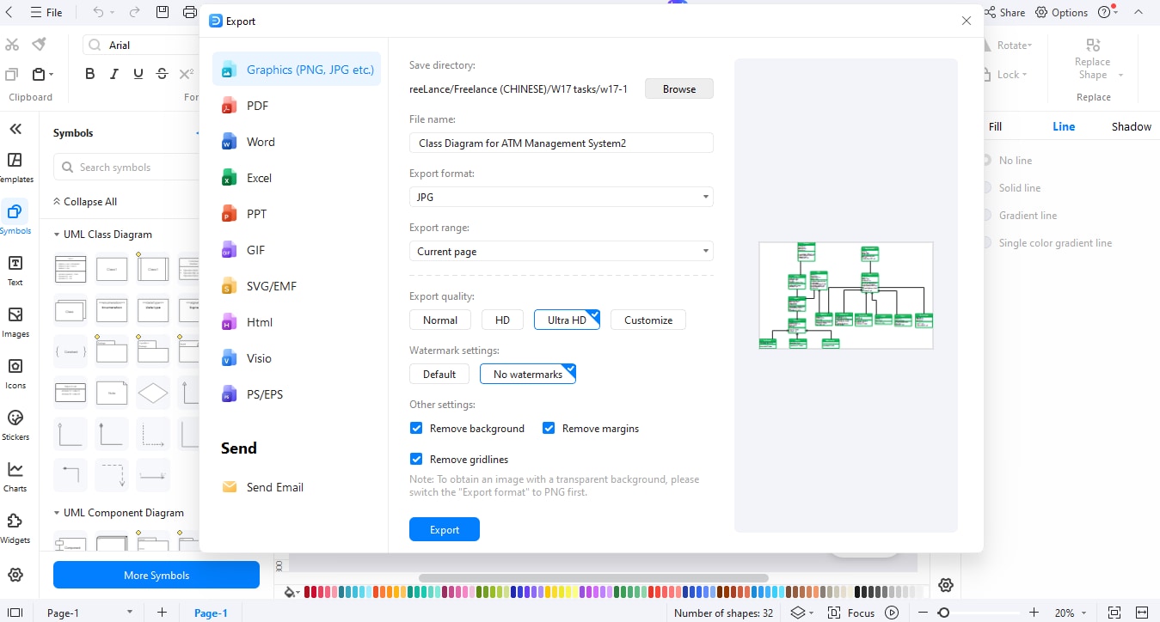The height and width of the screenshot is (622, 1160).
Task: Open the Charts panel in left sidebar
Action: pos(15,476)
